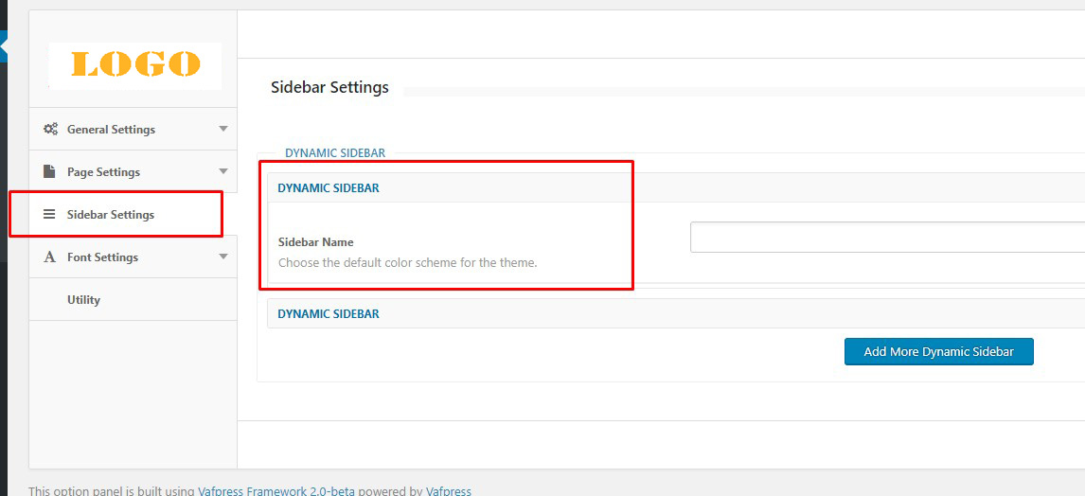This screenshot has width=1085, height=496.
Task: Open the Page Settings menu label
Action: (103, 172)
